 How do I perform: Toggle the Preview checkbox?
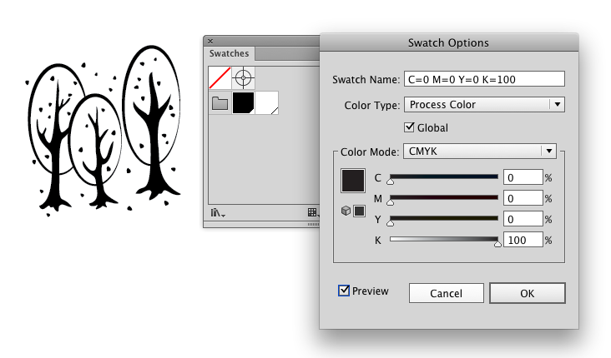tap(344, 291)
